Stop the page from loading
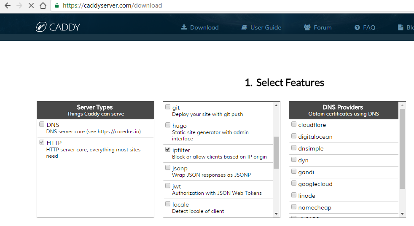Image resolution: width=414 pixels, height=226 pixels. pyautogui.click(x=31, y=5)
